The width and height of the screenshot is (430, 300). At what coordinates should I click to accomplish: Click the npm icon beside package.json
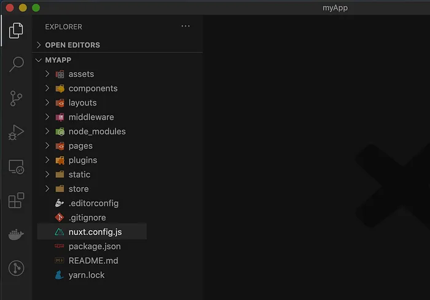click(x=60, y=246)
